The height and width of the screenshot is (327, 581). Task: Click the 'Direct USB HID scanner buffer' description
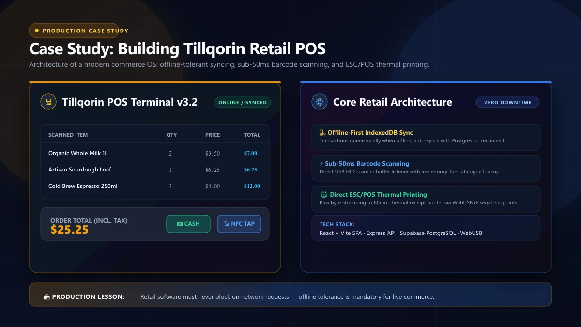point(410,172)
